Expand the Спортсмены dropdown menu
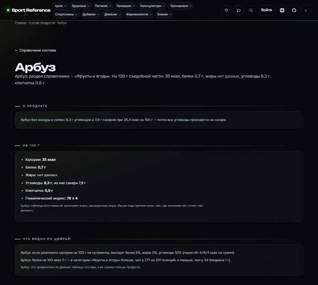 (x=66, y=14)
